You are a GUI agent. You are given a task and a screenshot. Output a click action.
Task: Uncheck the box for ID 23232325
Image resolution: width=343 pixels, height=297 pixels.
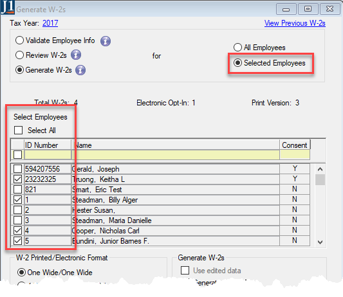click(18, 179)
